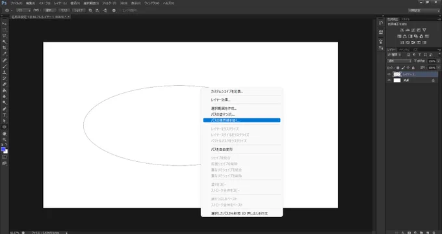The height and width of the screenshot is (234, 442).
Task: Switch to the チャンネル tab
Action: [x=404, y=49]
